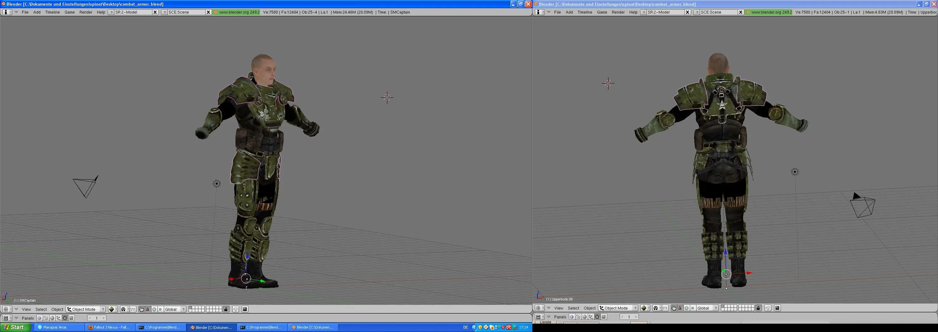Click the Windows Start button
Image resolution: width=938 pixels, height=332 pixels.
[x=15, y=327]
